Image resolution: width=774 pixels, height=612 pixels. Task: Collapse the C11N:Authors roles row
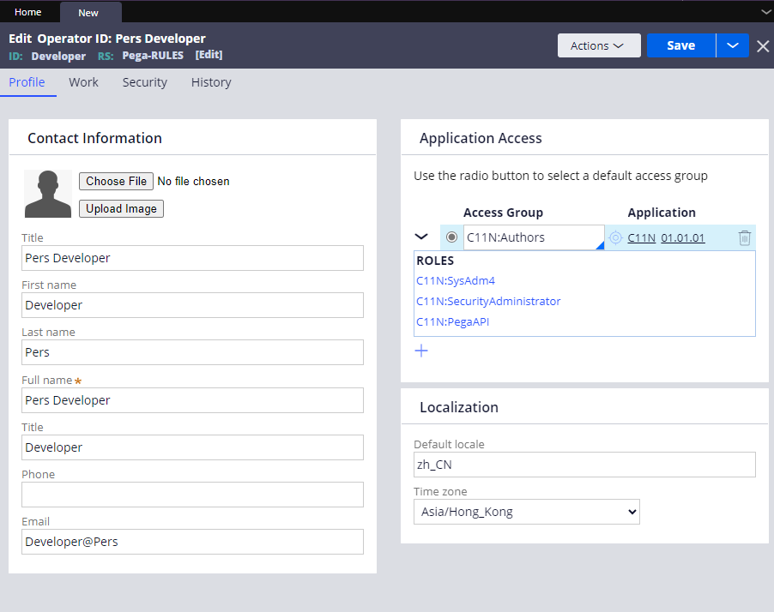pos(421,237)
